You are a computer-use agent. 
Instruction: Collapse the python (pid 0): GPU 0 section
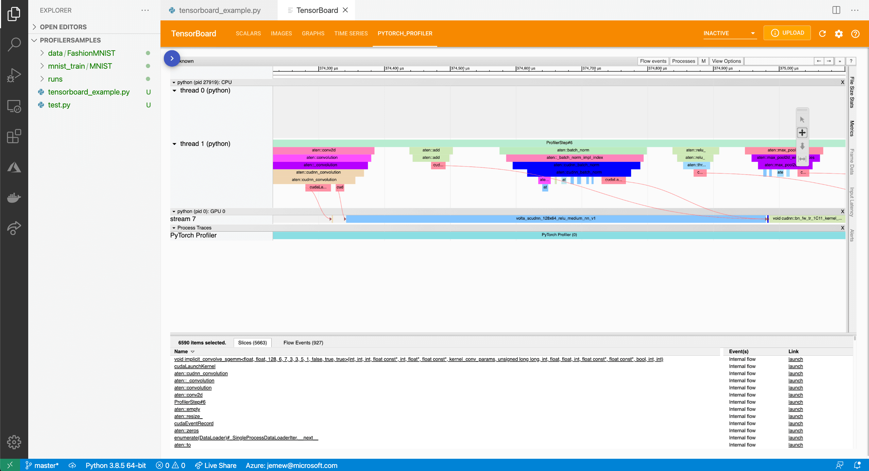174,211
